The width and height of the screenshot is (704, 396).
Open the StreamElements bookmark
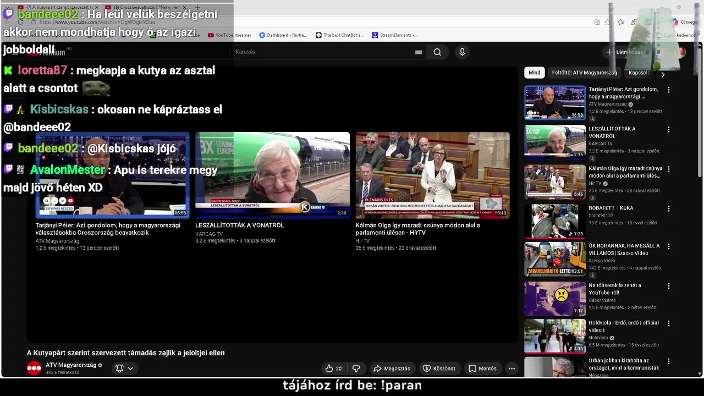[x=395, y=35]
